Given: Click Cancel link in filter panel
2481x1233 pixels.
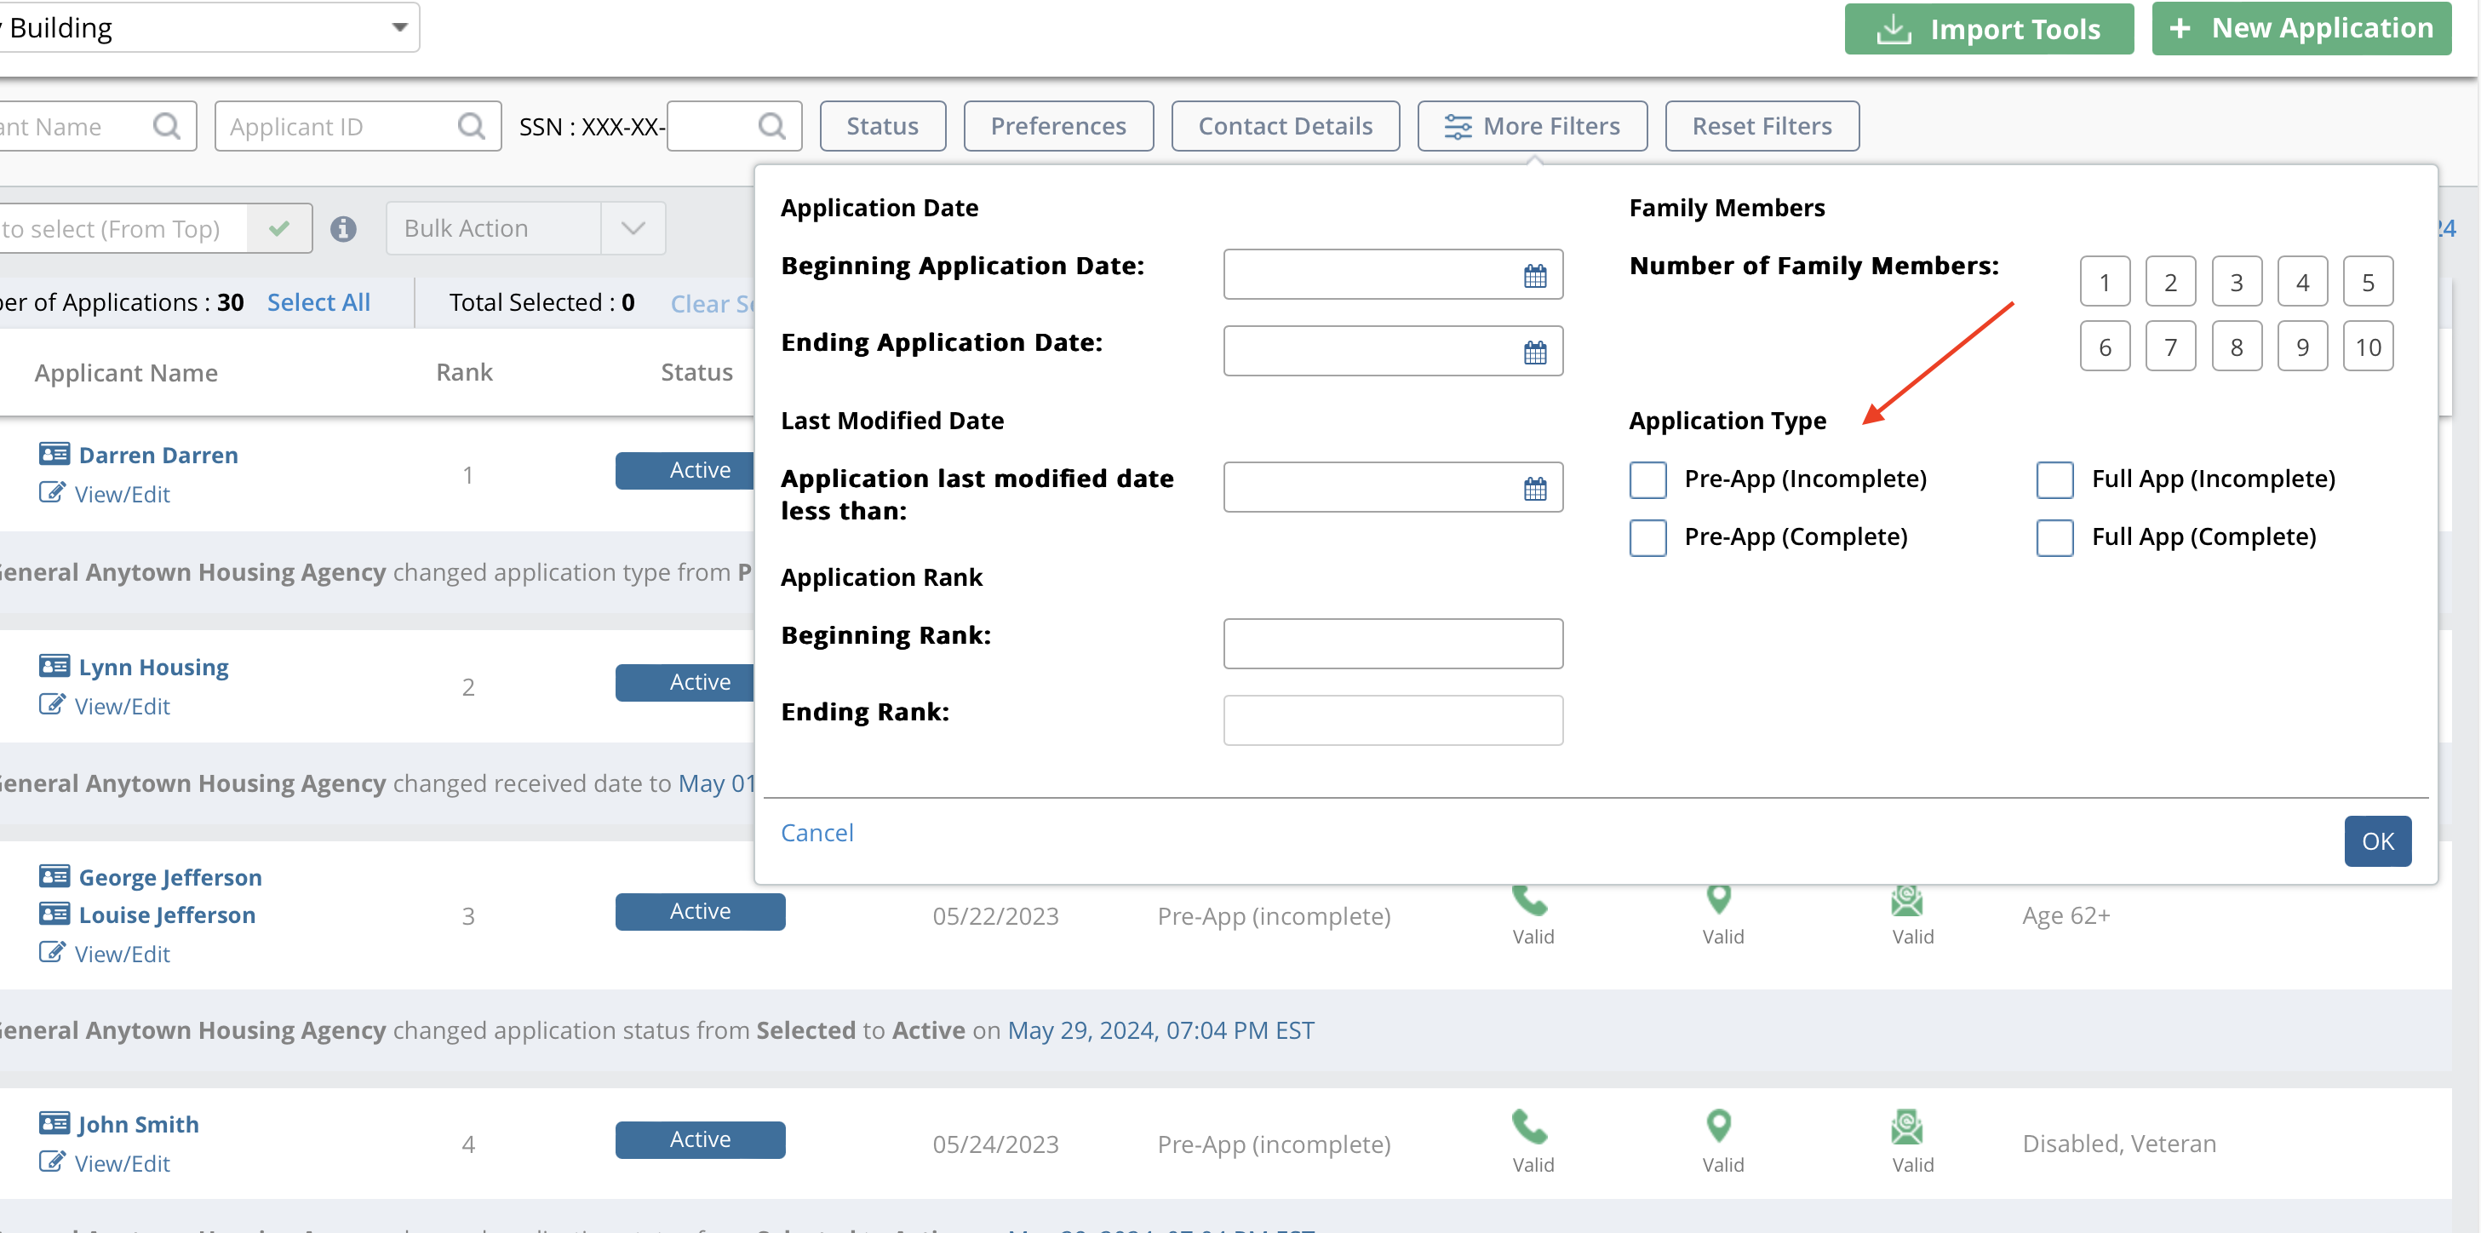Looking at the screenshot, I should (x=816, y=832).
